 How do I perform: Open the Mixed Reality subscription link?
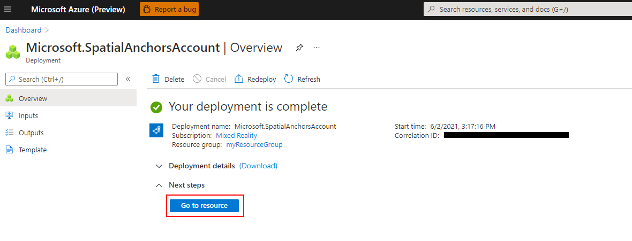(x=237, y=136)
